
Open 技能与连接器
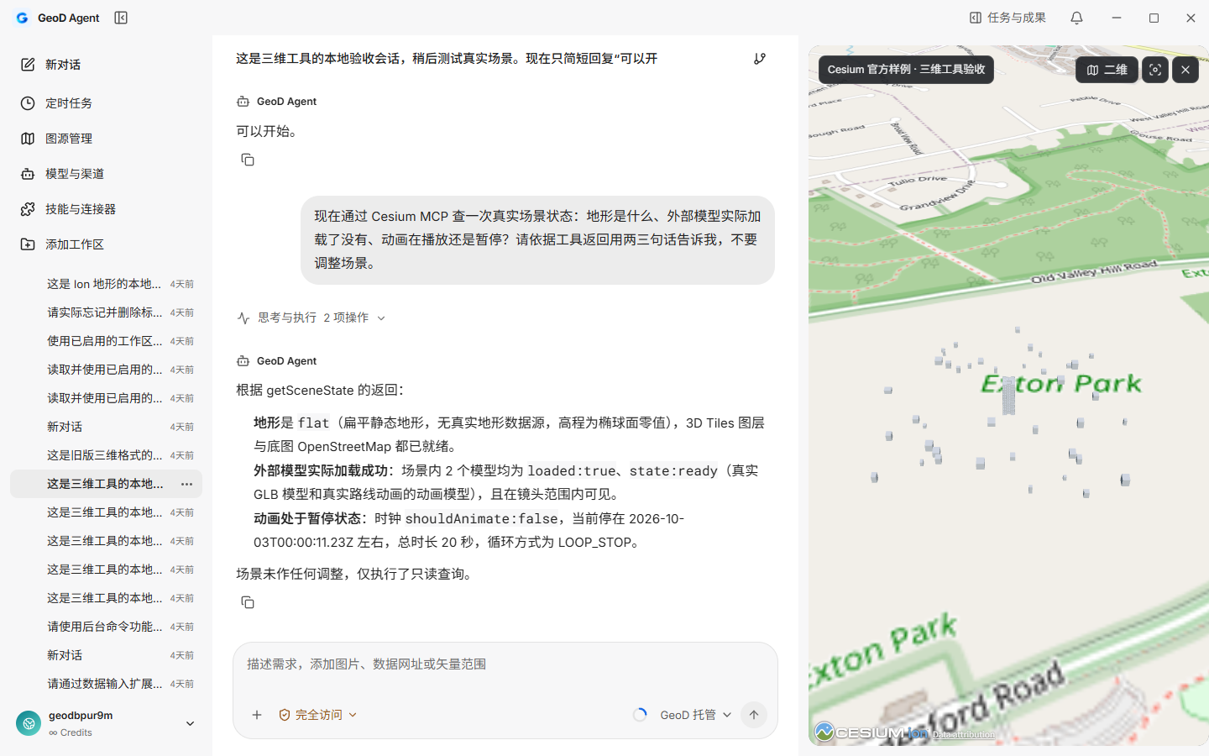[106, 209]
